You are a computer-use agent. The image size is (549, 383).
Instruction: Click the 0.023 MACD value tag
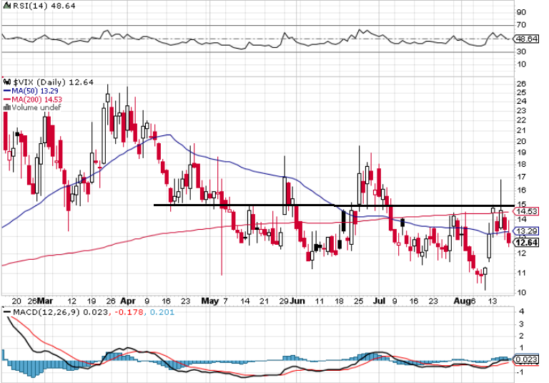pos(525,359)
